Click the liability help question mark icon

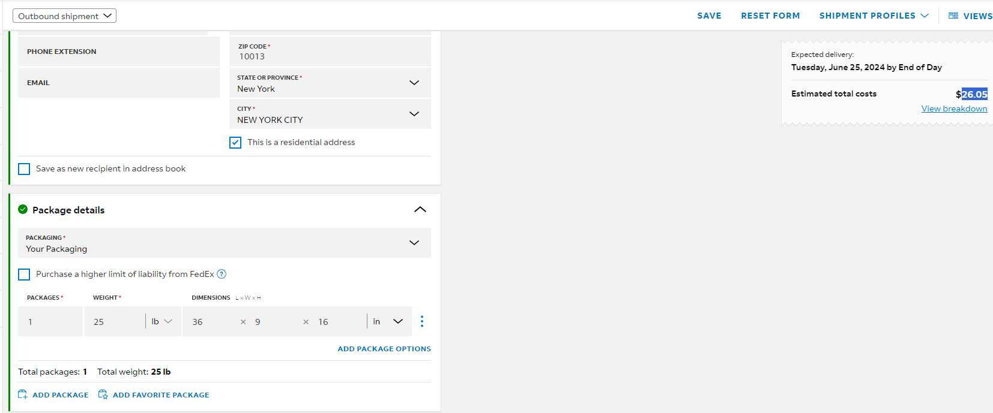point(222,274)
